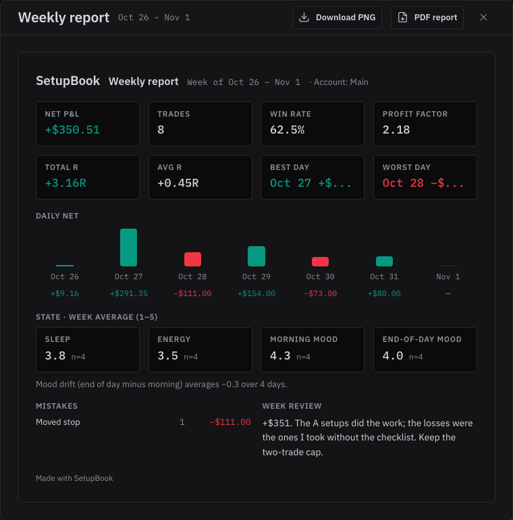Click the -$111.00 value under Oct 28
The width and height of the screenshot is (513, 520).
click(x=192, y=293)
